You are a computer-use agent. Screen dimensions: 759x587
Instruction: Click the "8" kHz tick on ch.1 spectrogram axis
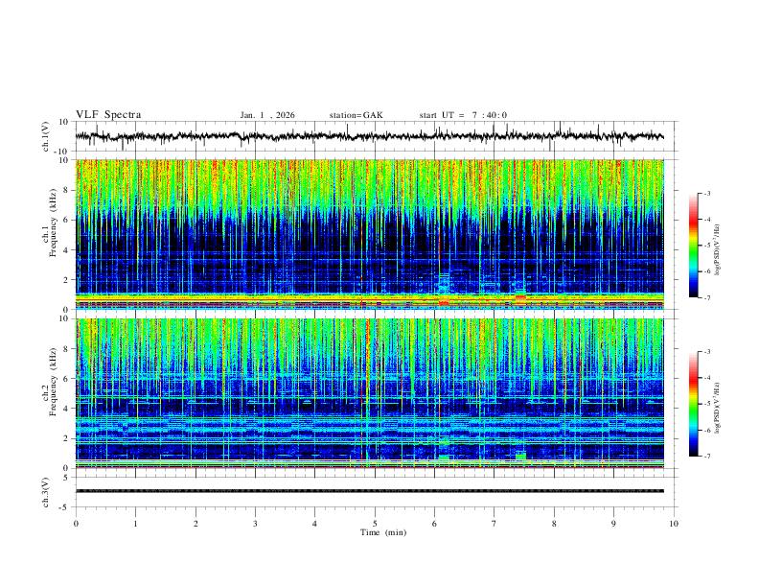67,190
